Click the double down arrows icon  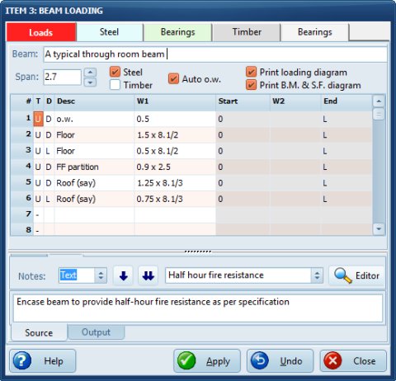point(148,275)
